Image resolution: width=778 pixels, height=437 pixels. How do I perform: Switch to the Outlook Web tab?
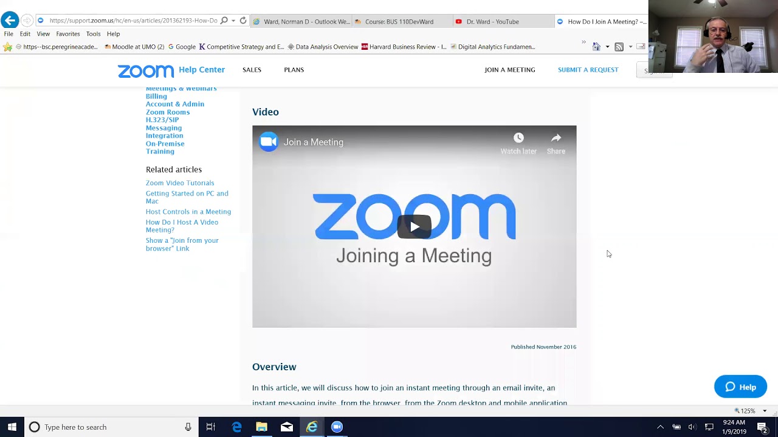pos(301,21)
